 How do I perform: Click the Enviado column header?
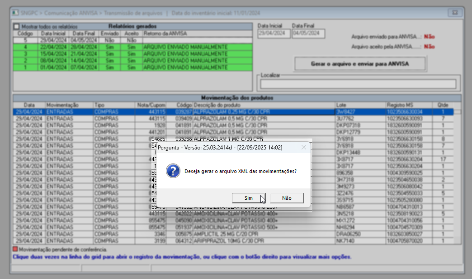[x=109, y=34]
